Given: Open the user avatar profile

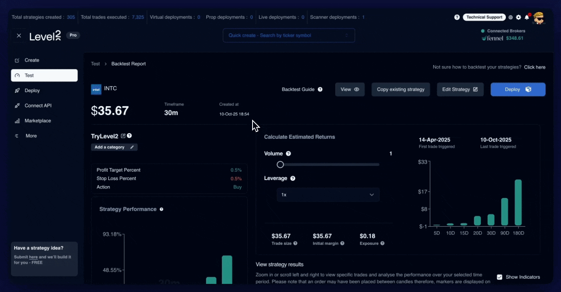Looking at the screenshot, I should click(x=538, y=18).
